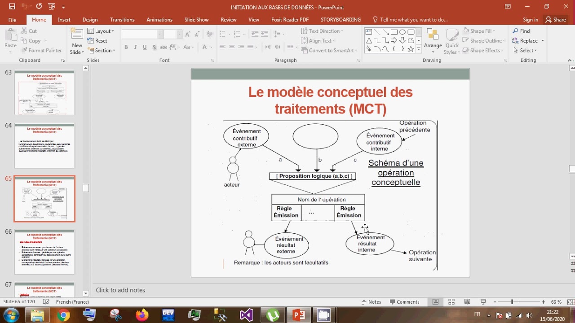Switch to Normal view icon in status bar

[435, 302]
